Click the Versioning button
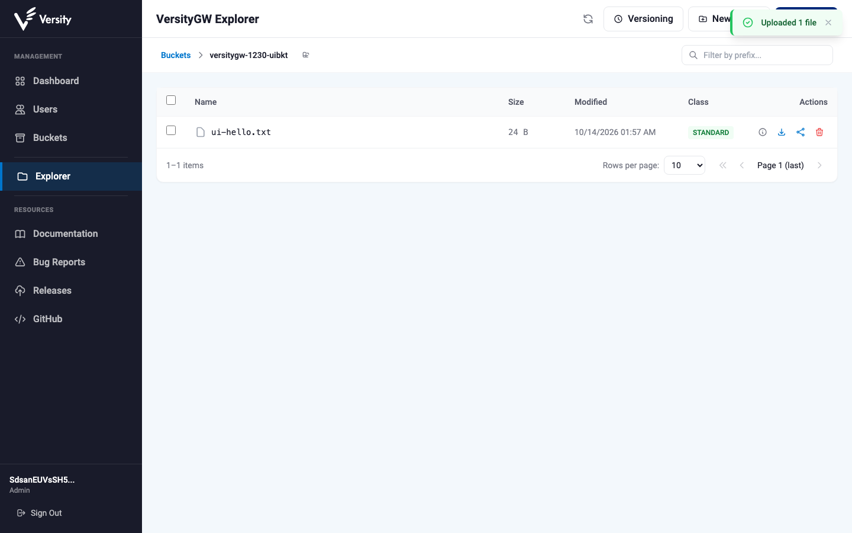The height and width of the screenshot is (533, 852). (643, 19)
